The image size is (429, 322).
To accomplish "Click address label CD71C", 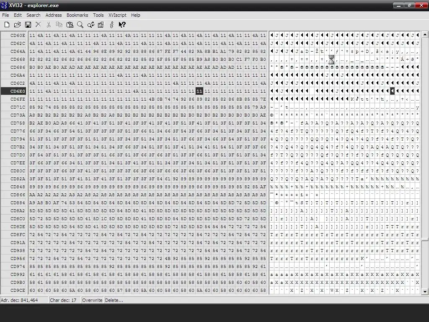I will [18, 107].
